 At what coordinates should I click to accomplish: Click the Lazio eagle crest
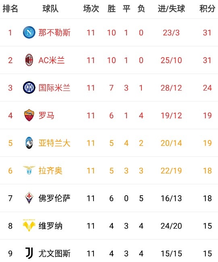click(x=29, y=170)
